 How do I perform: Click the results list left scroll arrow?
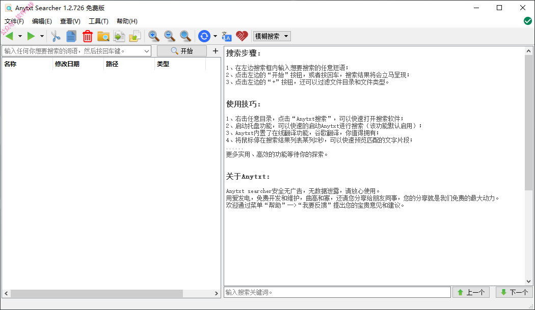[6, 293]
